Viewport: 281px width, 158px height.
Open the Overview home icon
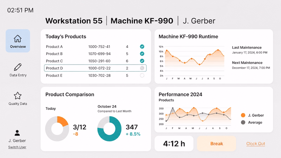click(18, 39)
